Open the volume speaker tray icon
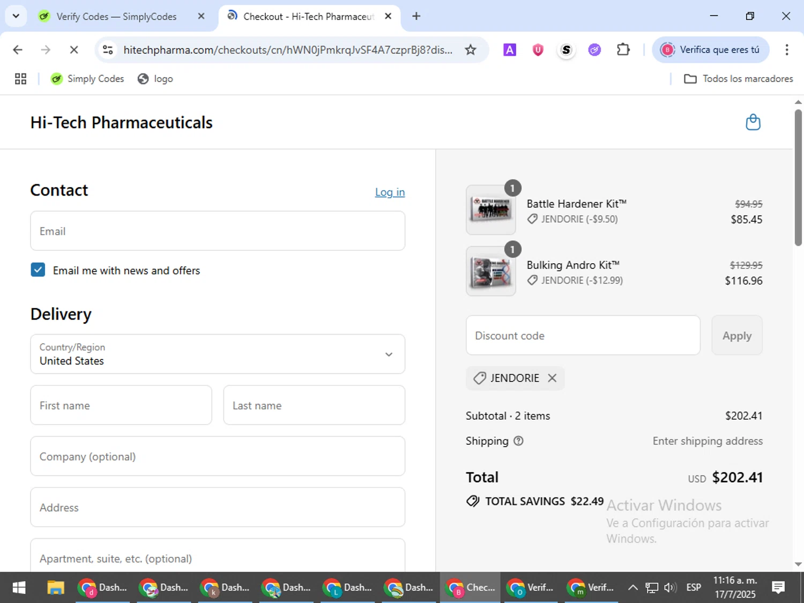The image size is (804, 603). 670,587
